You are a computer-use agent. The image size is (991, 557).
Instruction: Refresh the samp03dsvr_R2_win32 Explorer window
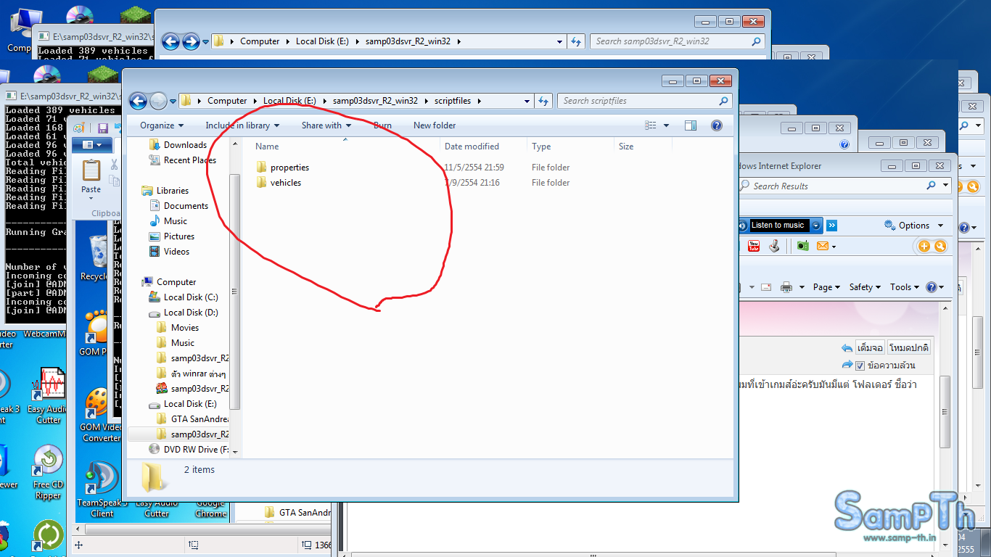tap(577, 41)
